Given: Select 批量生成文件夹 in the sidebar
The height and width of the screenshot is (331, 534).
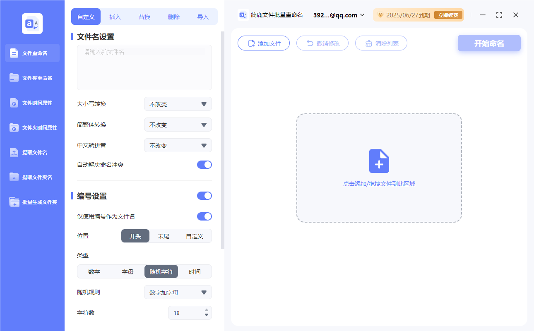Looking at the screenshot, I should click(x=32, y=202).
